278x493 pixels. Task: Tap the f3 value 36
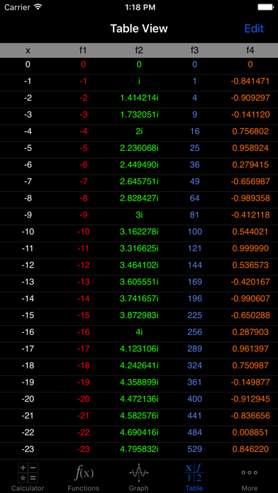point(194,165)
